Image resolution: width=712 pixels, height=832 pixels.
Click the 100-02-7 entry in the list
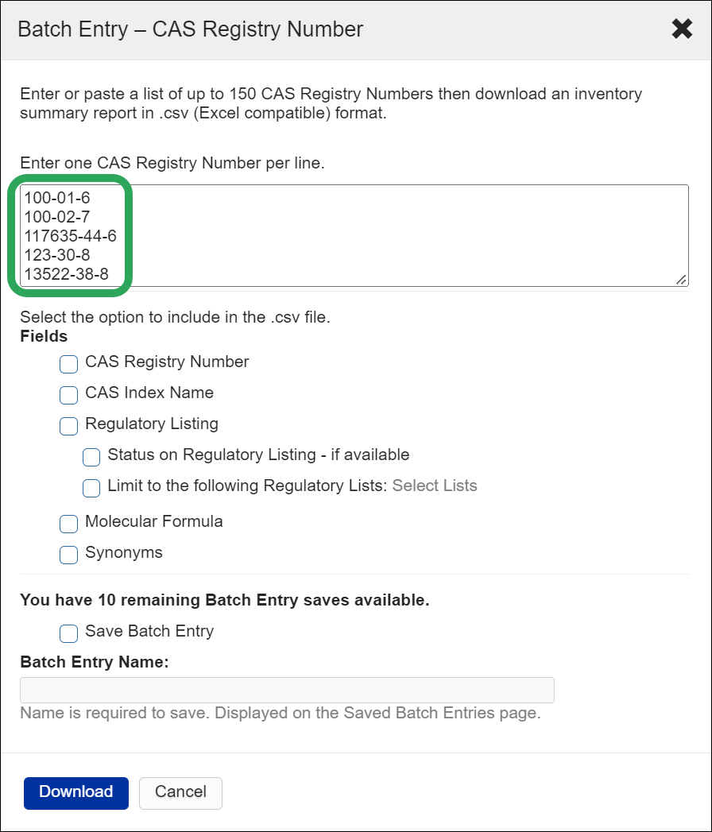pyautogui.click(x=57, y=217)
